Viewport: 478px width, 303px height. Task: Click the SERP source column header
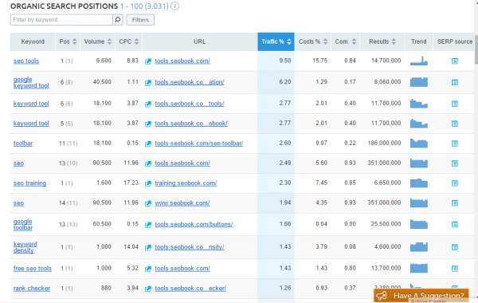(x=454, y=41)
